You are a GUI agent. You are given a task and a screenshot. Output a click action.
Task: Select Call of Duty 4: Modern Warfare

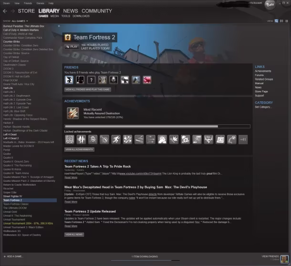pos(21,30)
